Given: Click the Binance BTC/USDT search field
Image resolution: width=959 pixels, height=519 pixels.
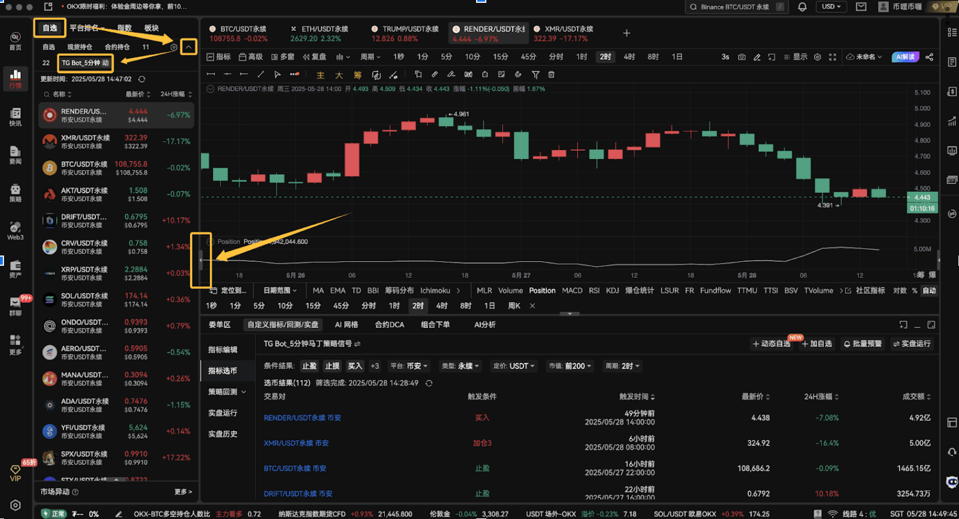Looking at the screenshot, I should click(736, 7).
